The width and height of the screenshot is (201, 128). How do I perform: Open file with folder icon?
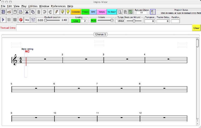(x=9, y=12)
